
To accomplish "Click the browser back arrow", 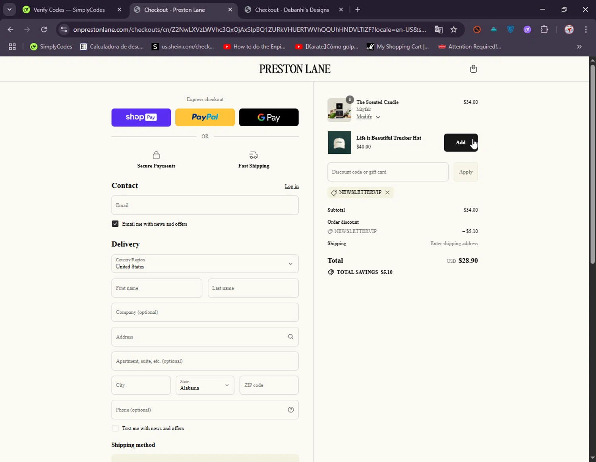I will tap(11, 29).
